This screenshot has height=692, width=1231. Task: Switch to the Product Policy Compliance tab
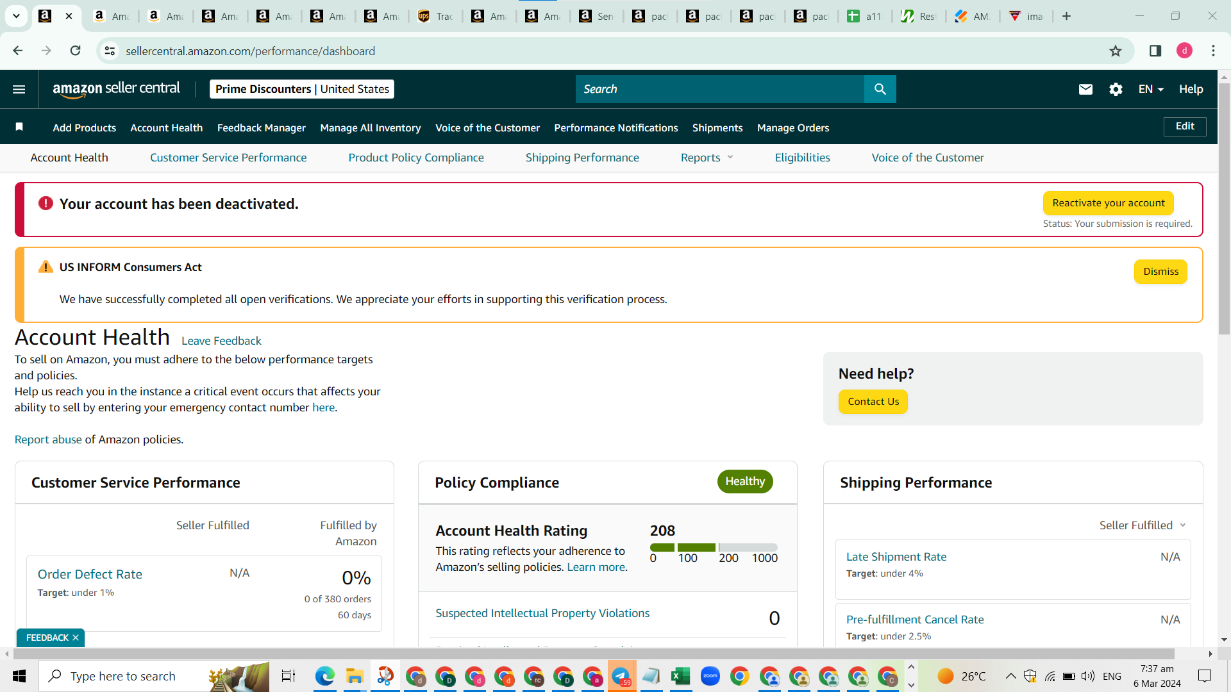[x=416, y=158]
